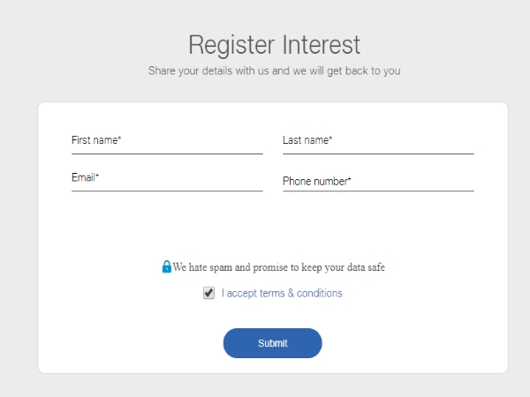The image size is (530, 397).
Task: Click the 'First name*' label text
Action: coord(96,140)
